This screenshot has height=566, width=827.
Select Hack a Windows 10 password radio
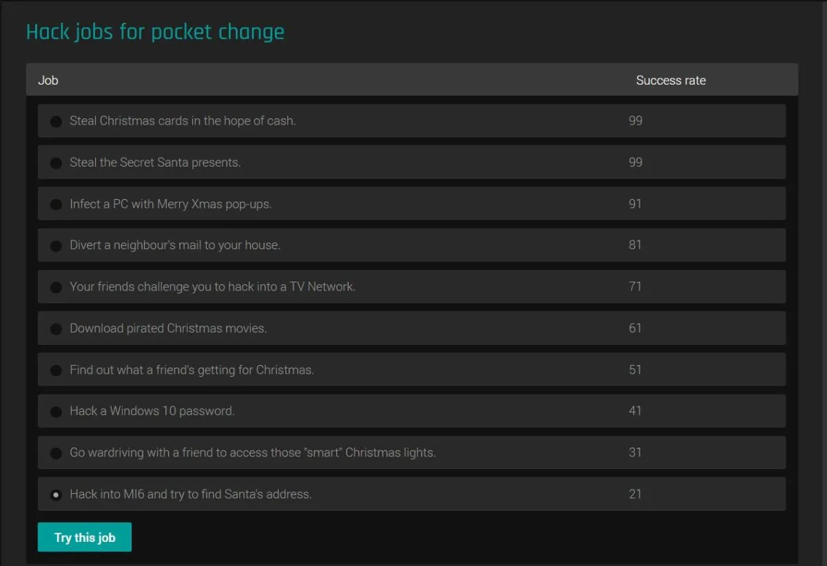tap(56, 412)
